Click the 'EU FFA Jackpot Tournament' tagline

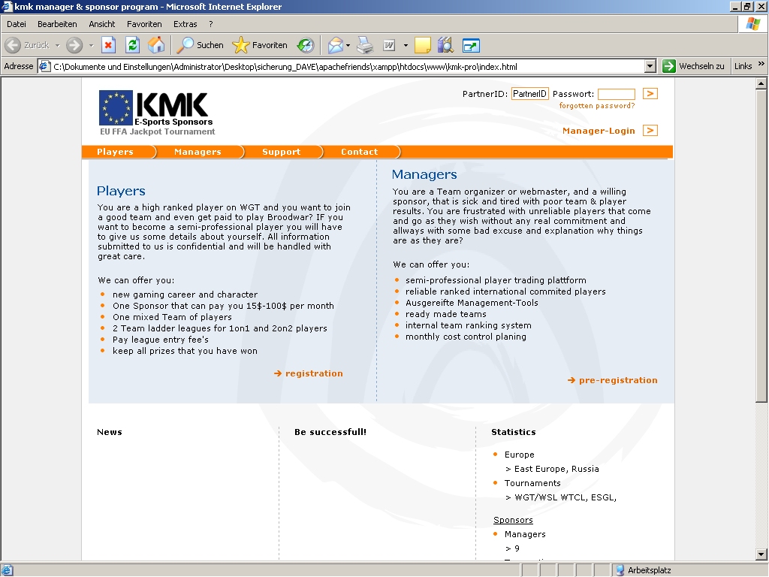click(x=158, y=131)
